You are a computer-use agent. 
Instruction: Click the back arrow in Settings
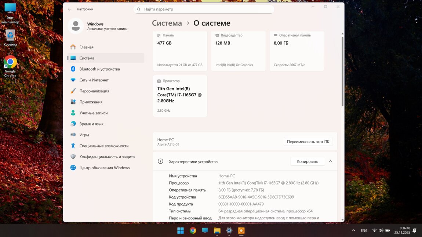click(x=70, y=9)
